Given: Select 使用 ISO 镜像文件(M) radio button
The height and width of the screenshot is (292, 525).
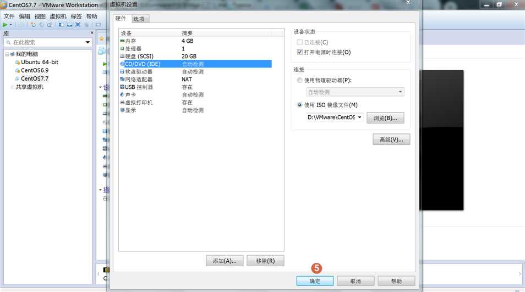Looking at the screenshot, I should [x=300, y=105].
